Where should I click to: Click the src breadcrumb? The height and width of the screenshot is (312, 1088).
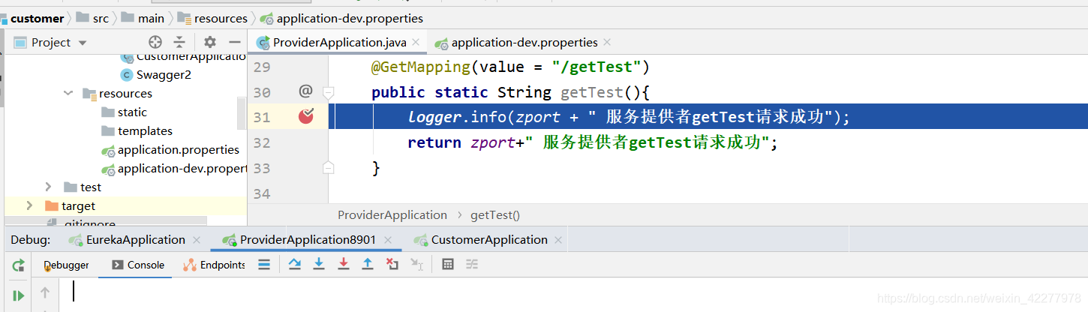point(93,18)
